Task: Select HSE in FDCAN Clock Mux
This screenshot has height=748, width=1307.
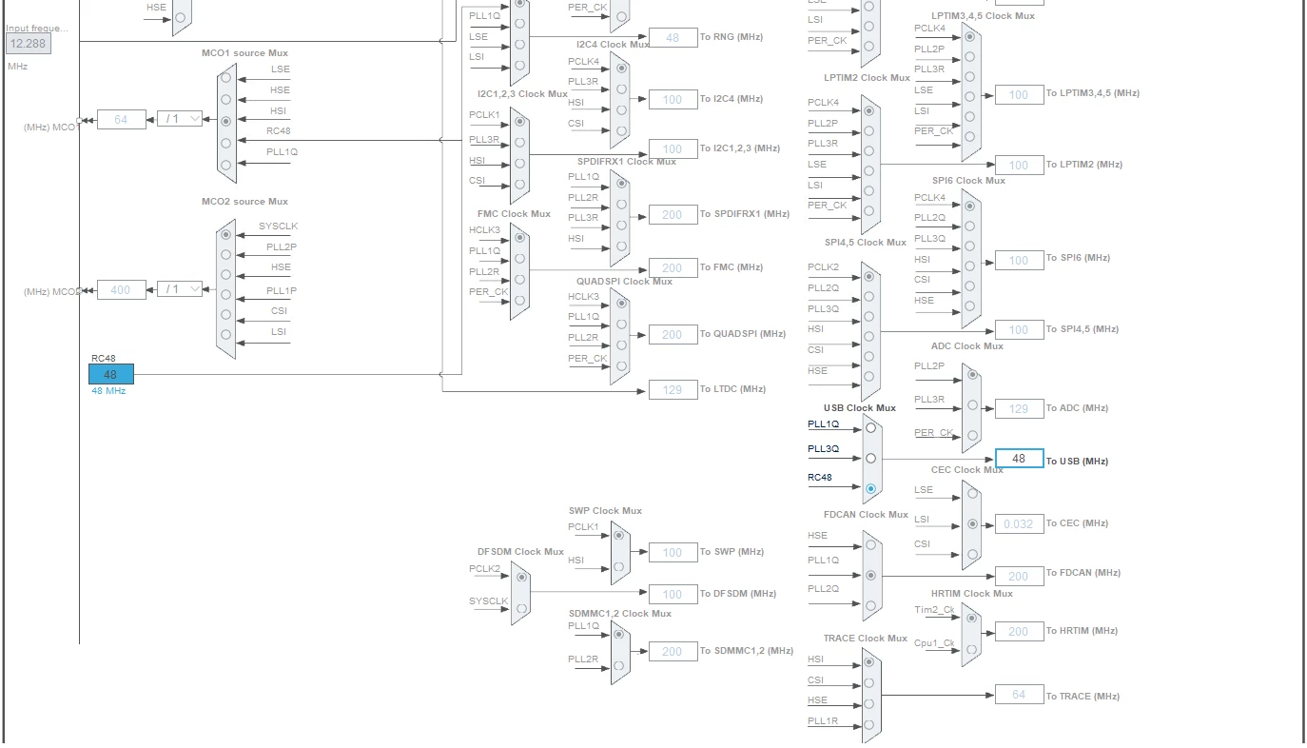Action: click(x=870, y=545)
